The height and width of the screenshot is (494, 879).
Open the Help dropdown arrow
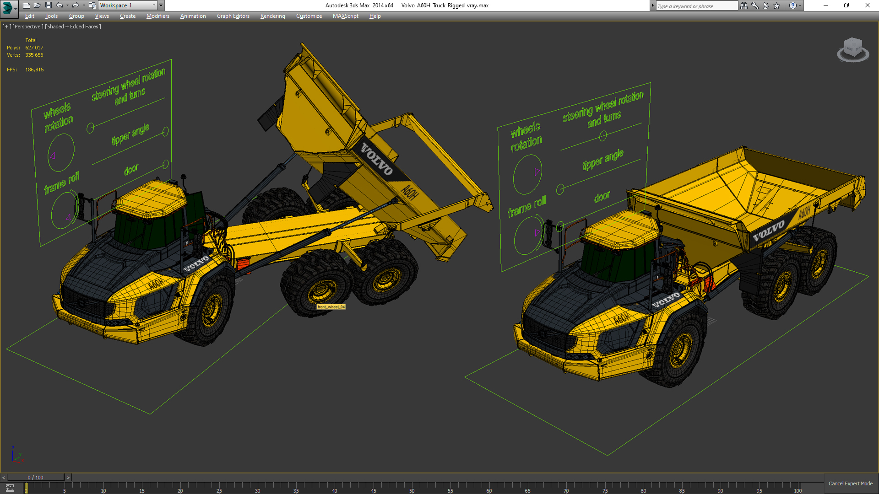[x=800, y=5]
